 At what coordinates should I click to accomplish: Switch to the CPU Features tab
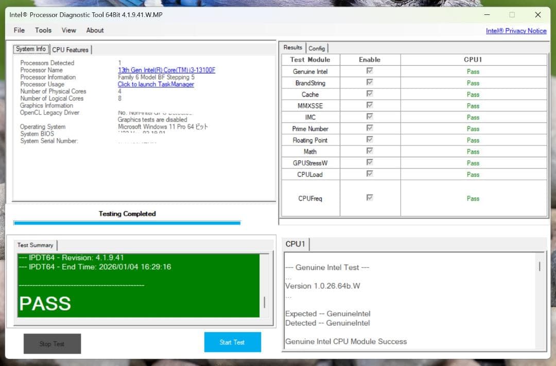(x=70, y=50)
